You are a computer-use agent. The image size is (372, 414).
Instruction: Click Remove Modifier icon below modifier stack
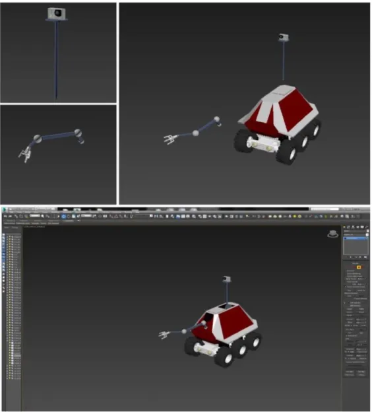pos(360,257)
